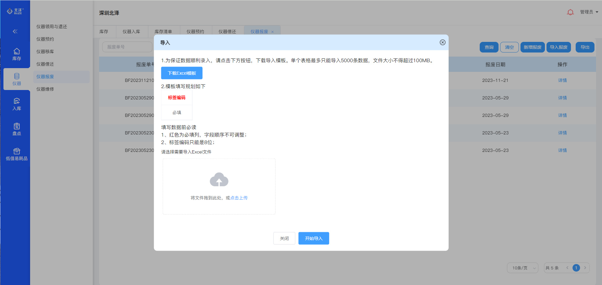Select 仪器维修 in the side menu
602x285 pixels.
tap(45, 89)
